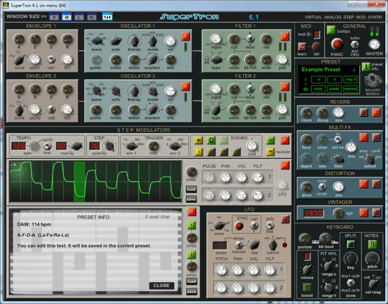Click CLOSE in the Preset Info box

[161, 285]
